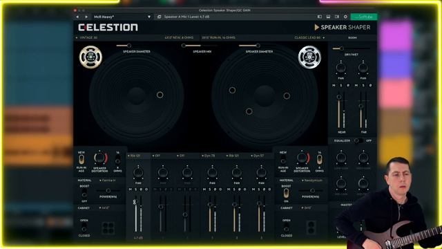Toggle right panel layout icon
Image resolution: width=442 pixels, height=249 pixels.
coord(337,17)
